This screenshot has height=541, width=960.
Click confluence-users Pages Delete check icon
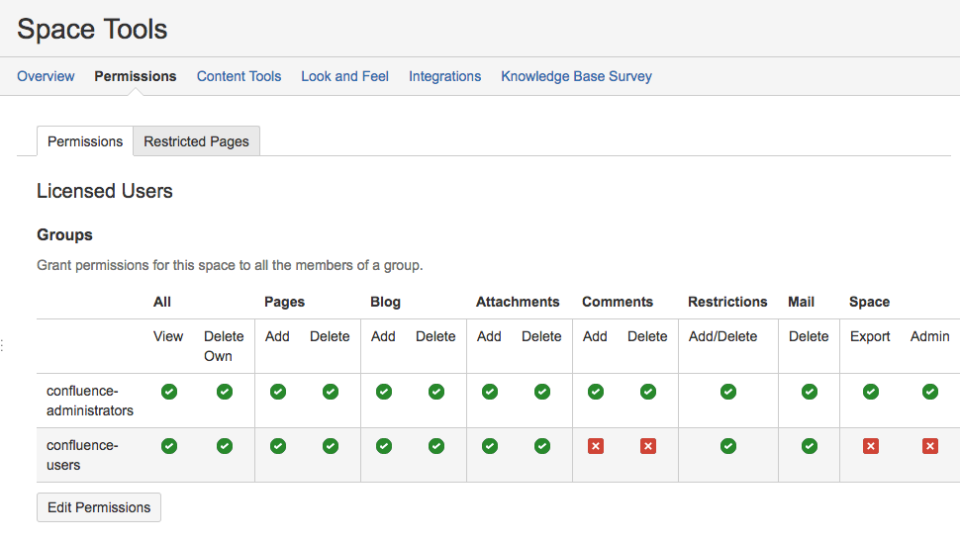(x=331, y=446)
